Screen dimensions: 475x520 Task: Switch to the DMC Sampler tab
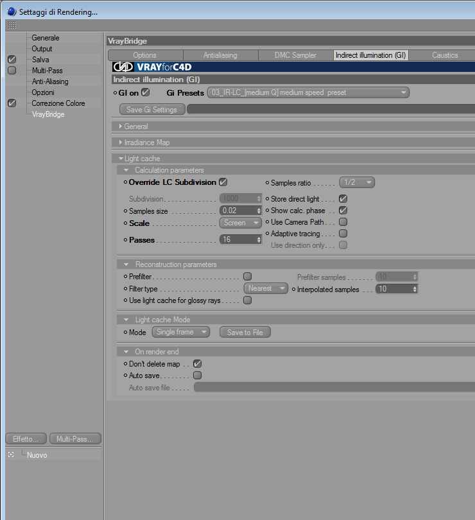pyautogui.click(x=295, y=55)
